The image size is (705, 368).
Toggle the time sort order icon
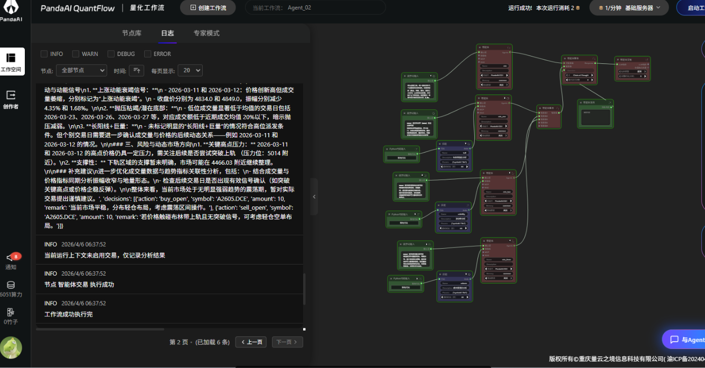coord(136,70)
